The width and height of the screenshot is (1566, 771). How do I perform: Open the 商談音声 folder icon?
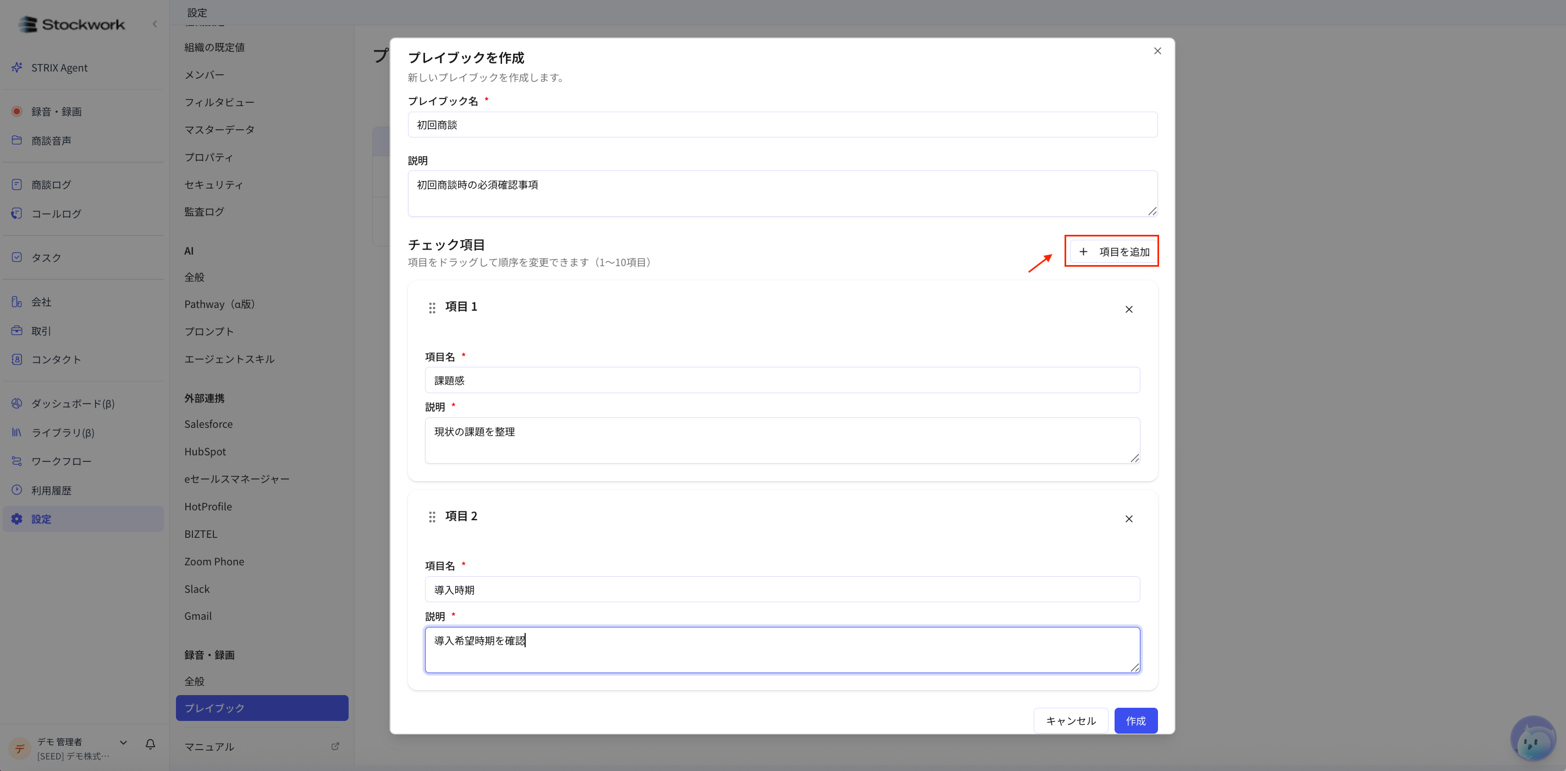[17, 140]
